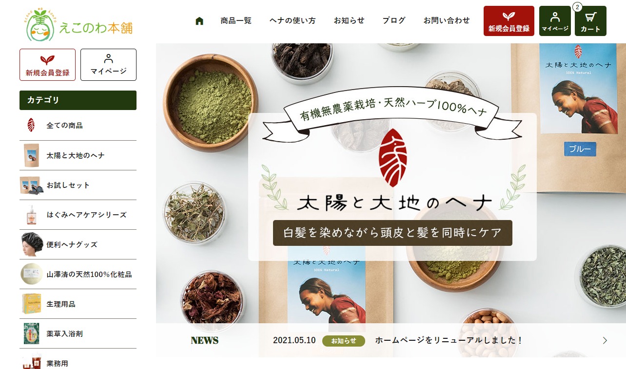
Task: Click the red 新規会員登録 header button
Action: click(509, 21)
